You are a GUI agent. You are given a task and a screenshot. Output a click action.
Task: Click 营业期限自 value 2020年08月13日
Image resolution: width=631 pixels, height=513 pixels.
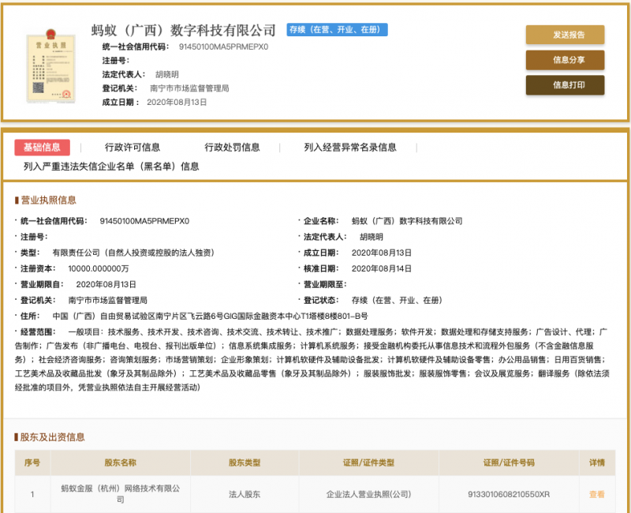pyautogui.click(x=106, y=284)
